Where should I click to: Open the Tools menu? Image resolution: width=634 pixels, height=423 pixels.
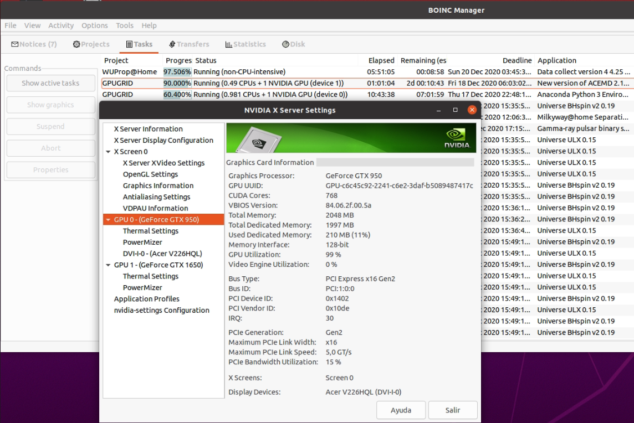click(125, 25)
